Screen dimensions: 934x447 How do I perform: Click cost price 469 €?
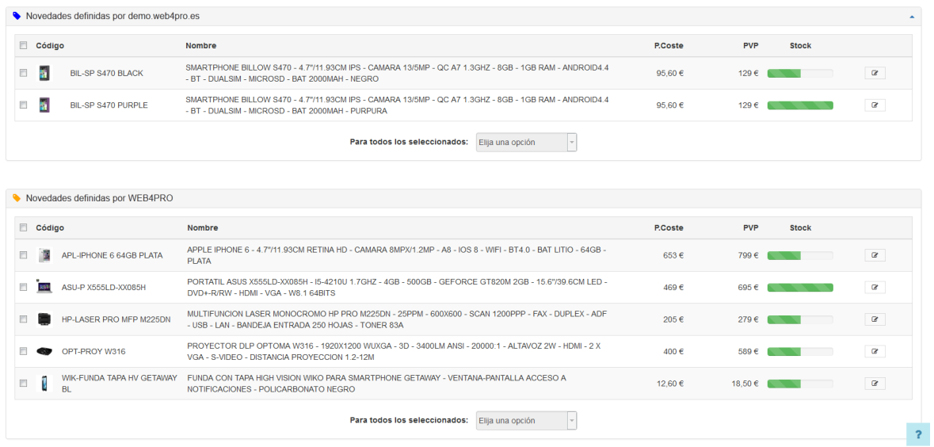[673, 287]
